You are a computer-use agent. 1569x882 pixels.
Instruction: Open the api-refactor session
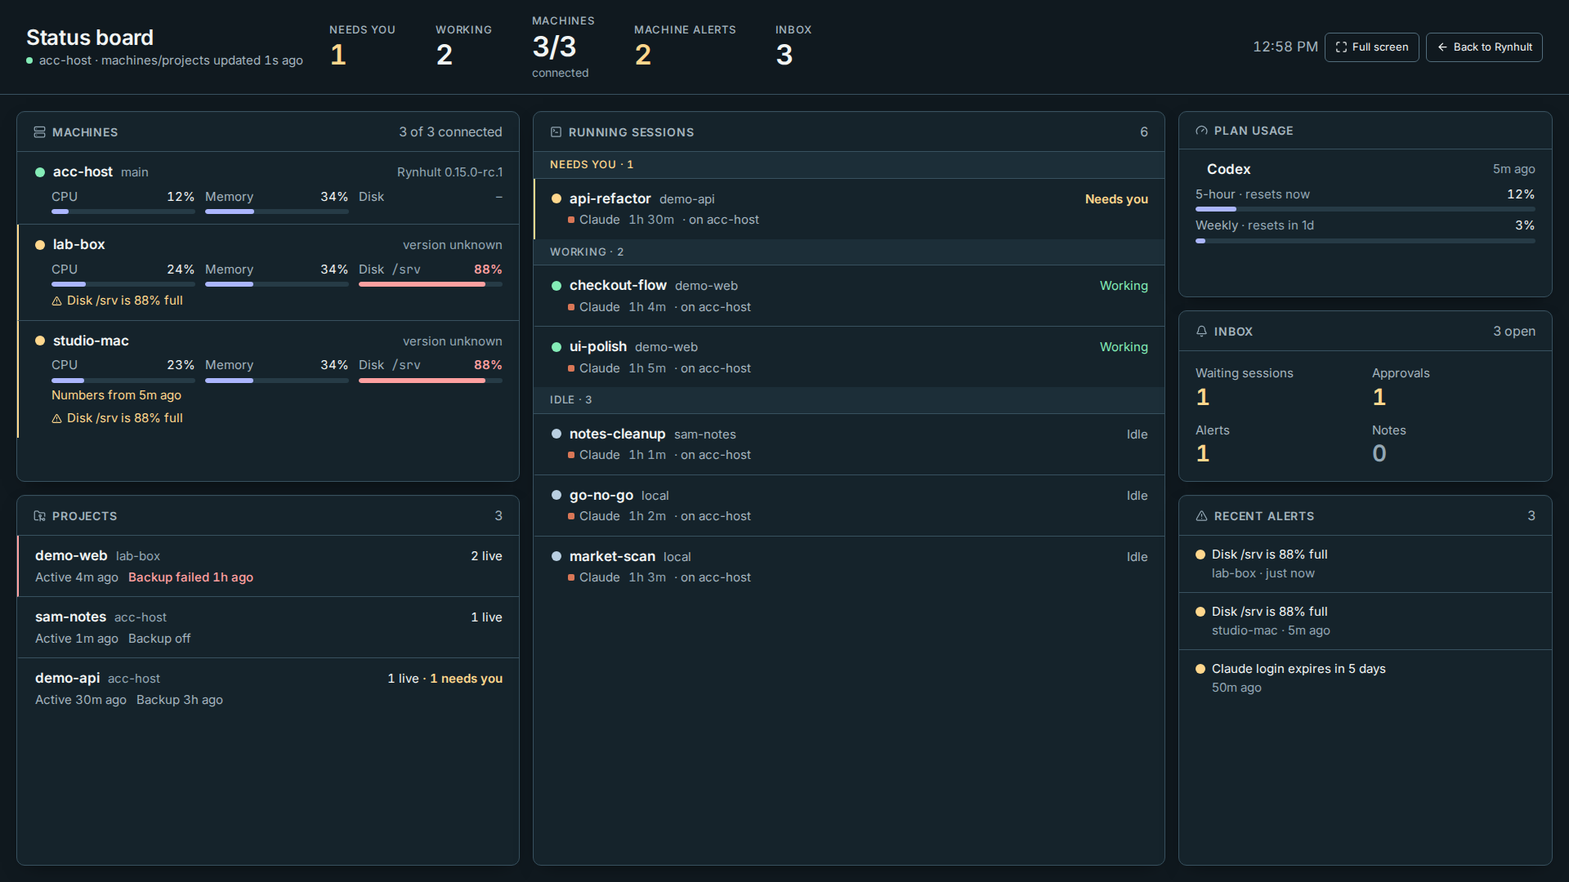pyautogui.click(x=849, y=209)
